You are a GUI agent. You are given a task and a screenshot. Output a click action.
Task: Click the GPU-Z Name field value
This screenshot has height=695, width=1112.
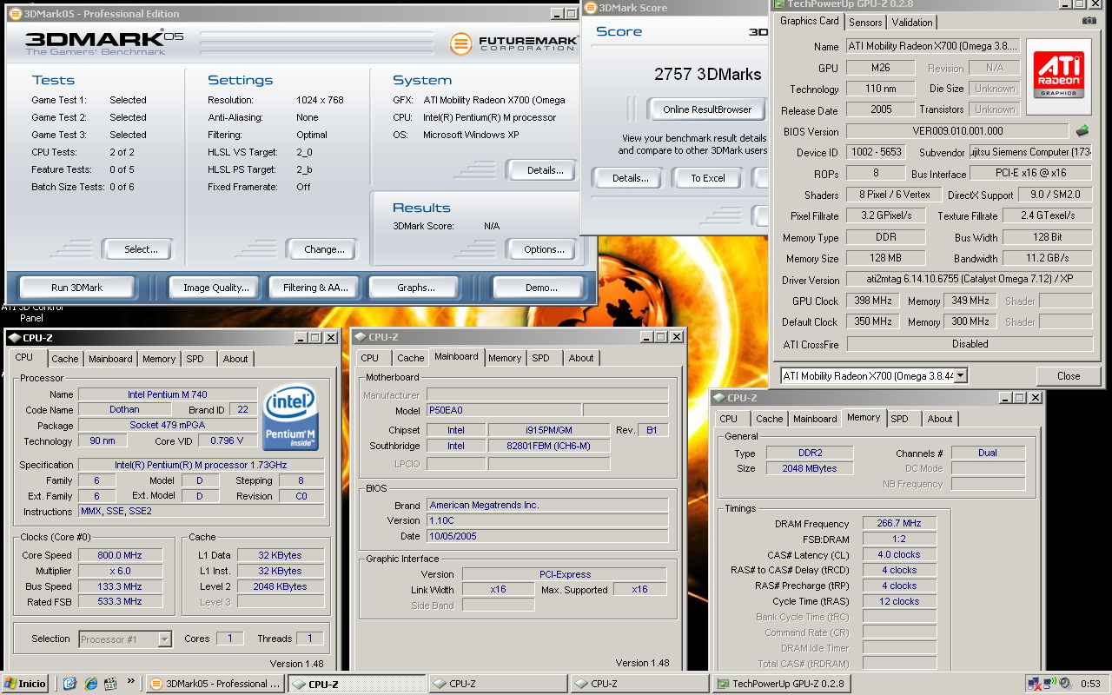click(931, 47)
